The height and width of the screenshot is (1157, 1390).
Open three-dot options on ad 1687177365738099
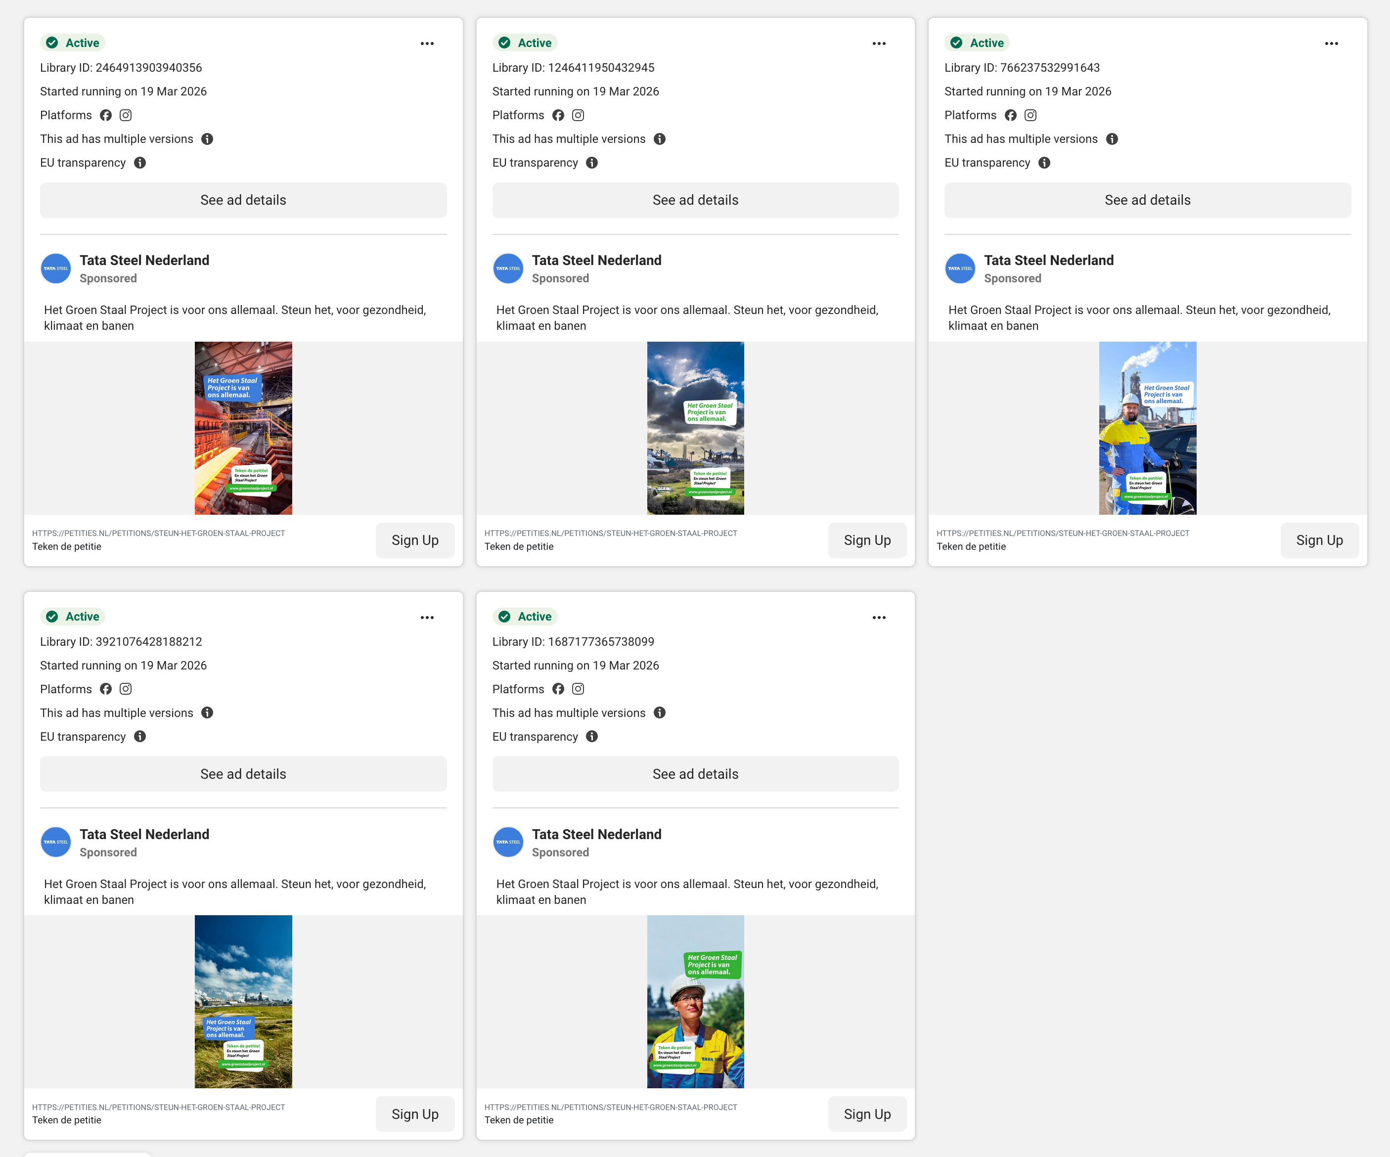[x=879, y=618]
